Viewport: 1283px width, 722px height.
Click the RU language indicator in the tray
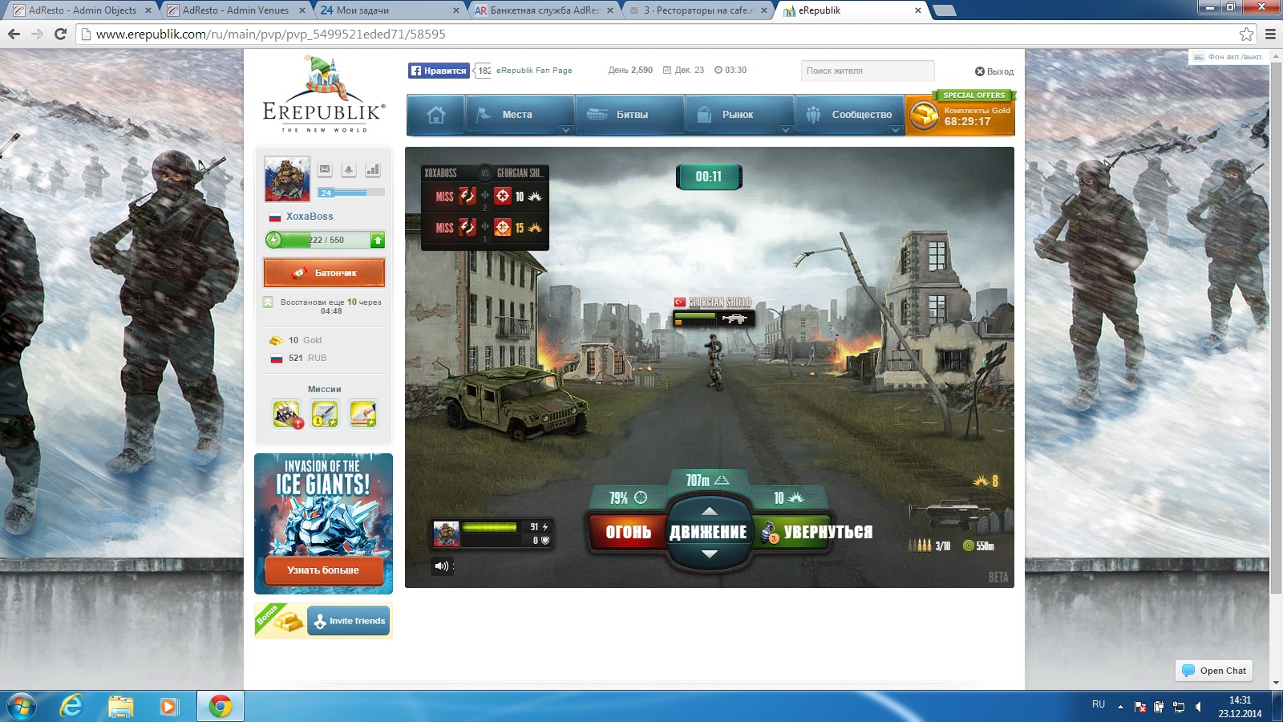click(1099, 704)
